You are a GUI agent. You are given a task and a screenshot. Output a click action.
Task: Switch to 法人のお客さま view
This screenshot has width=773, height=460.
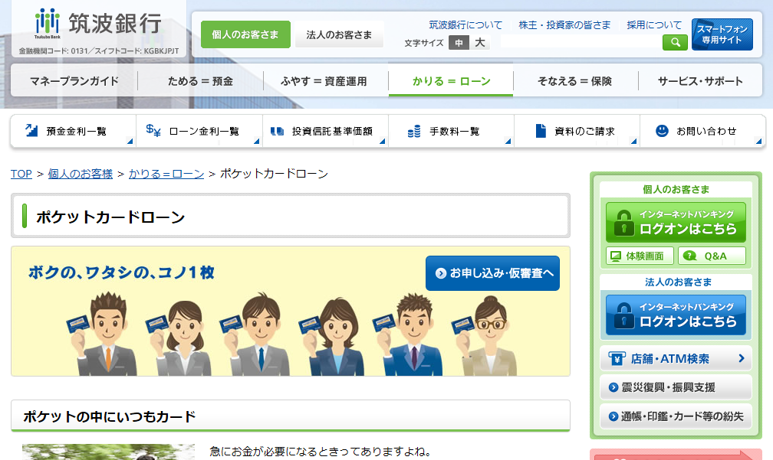[x=339, y=34]
